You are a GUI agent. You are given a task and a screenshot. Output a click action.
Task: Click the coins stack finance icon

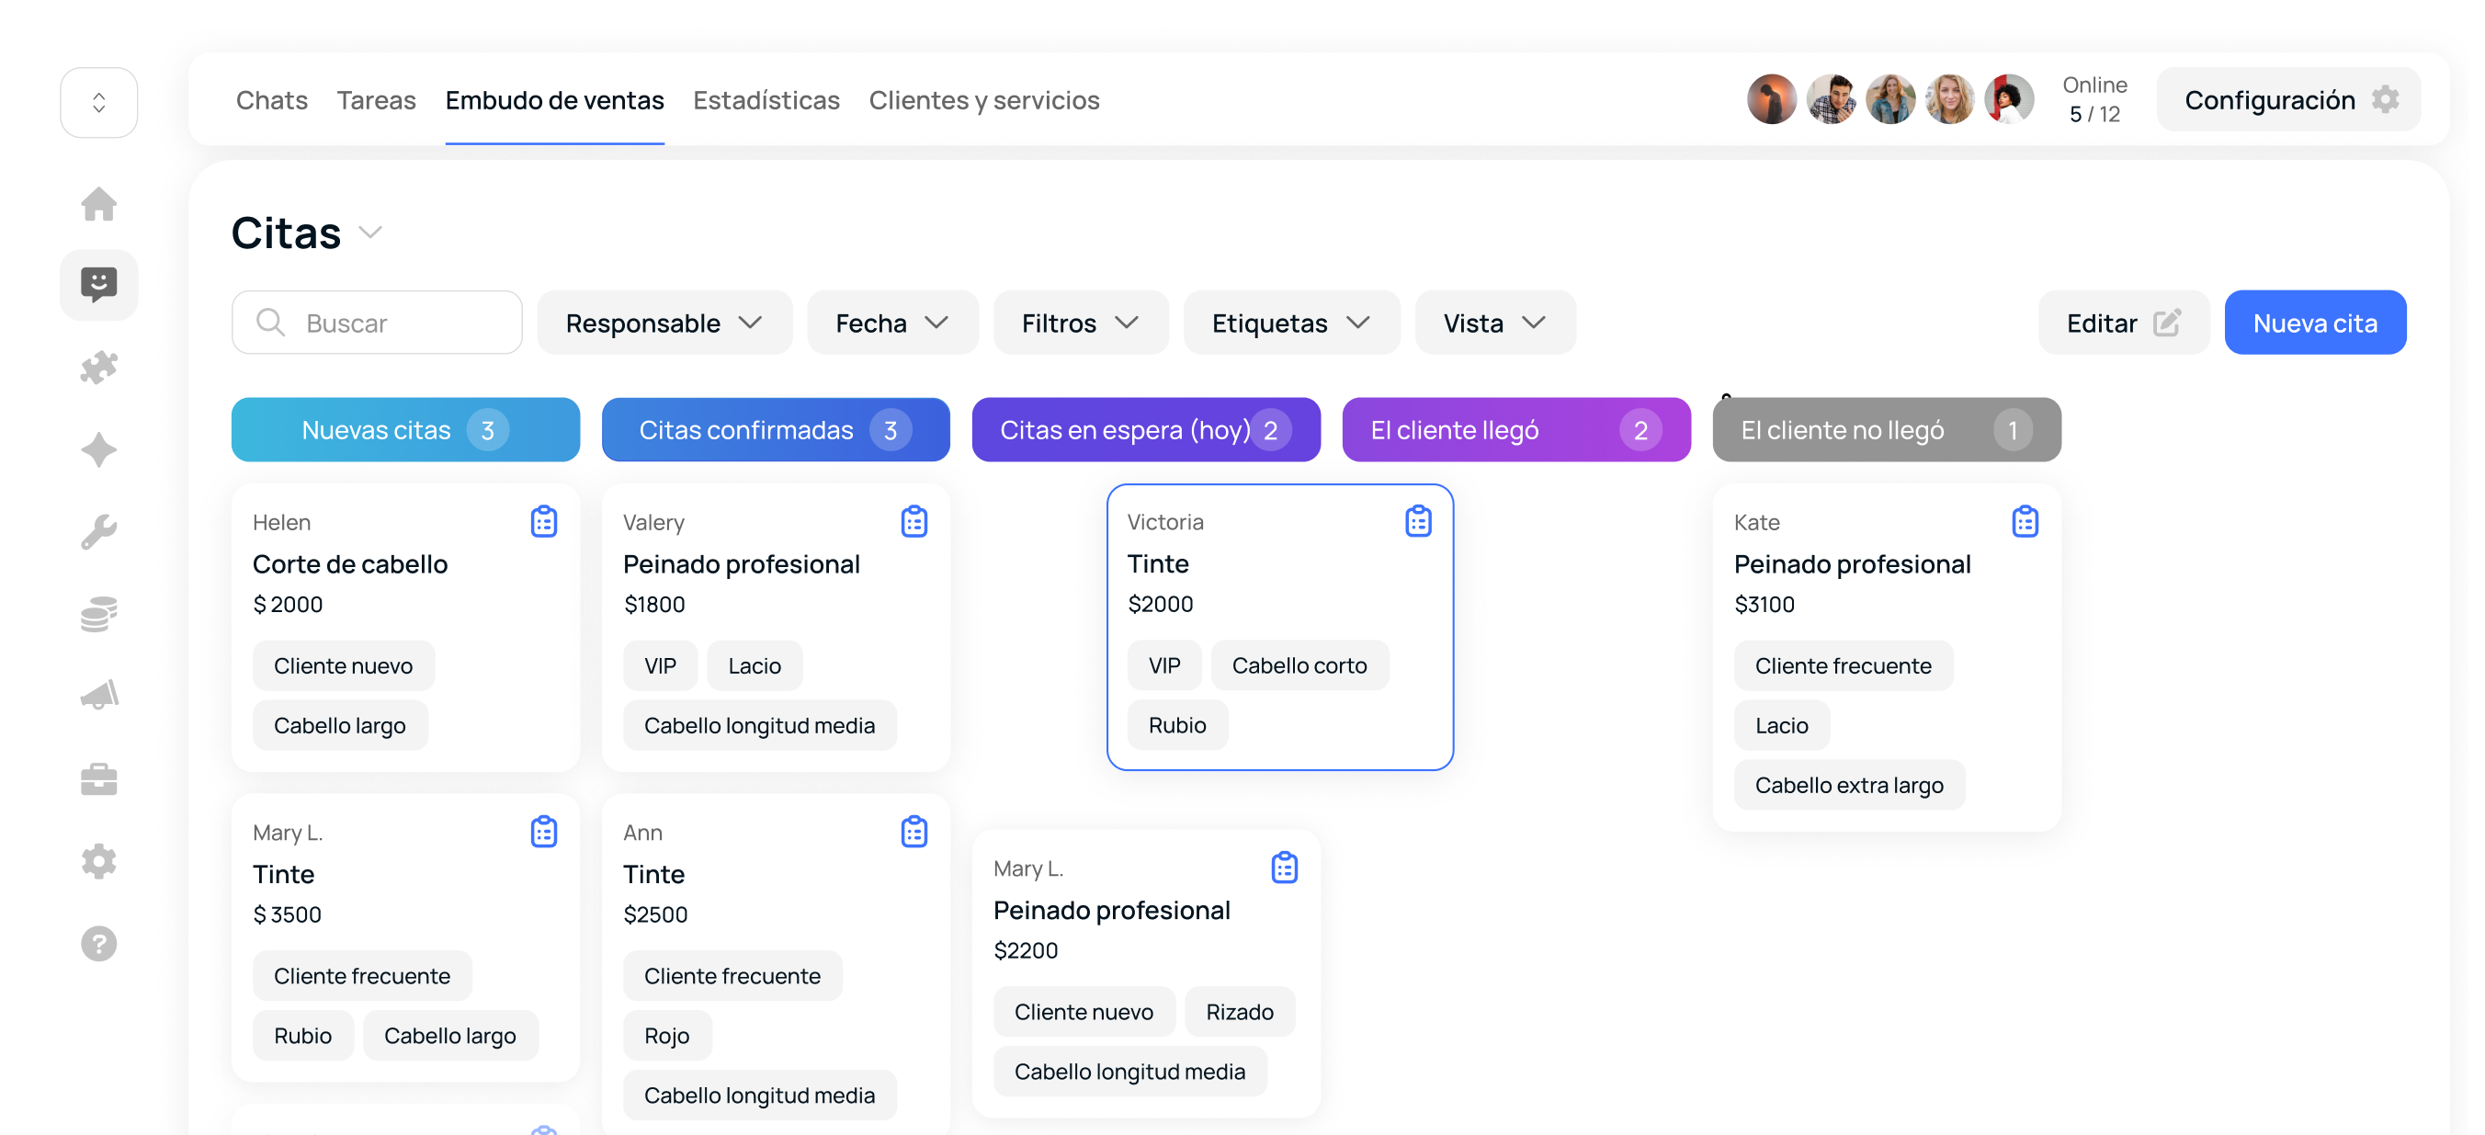pyautogui.click(x=98, y=613)
